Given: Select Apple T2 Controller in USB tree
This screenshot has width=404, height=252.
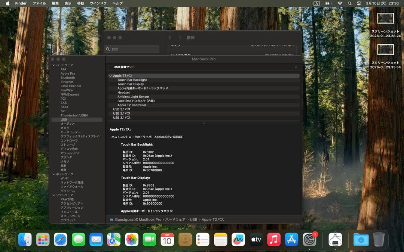Looking at the screenshot, I should point(204,105).
